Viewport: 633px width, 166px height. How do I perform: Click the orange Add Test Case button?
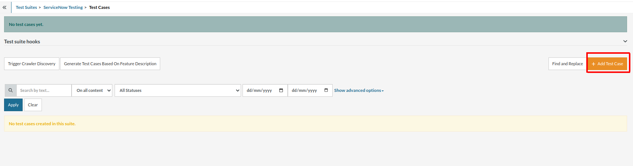607,64
